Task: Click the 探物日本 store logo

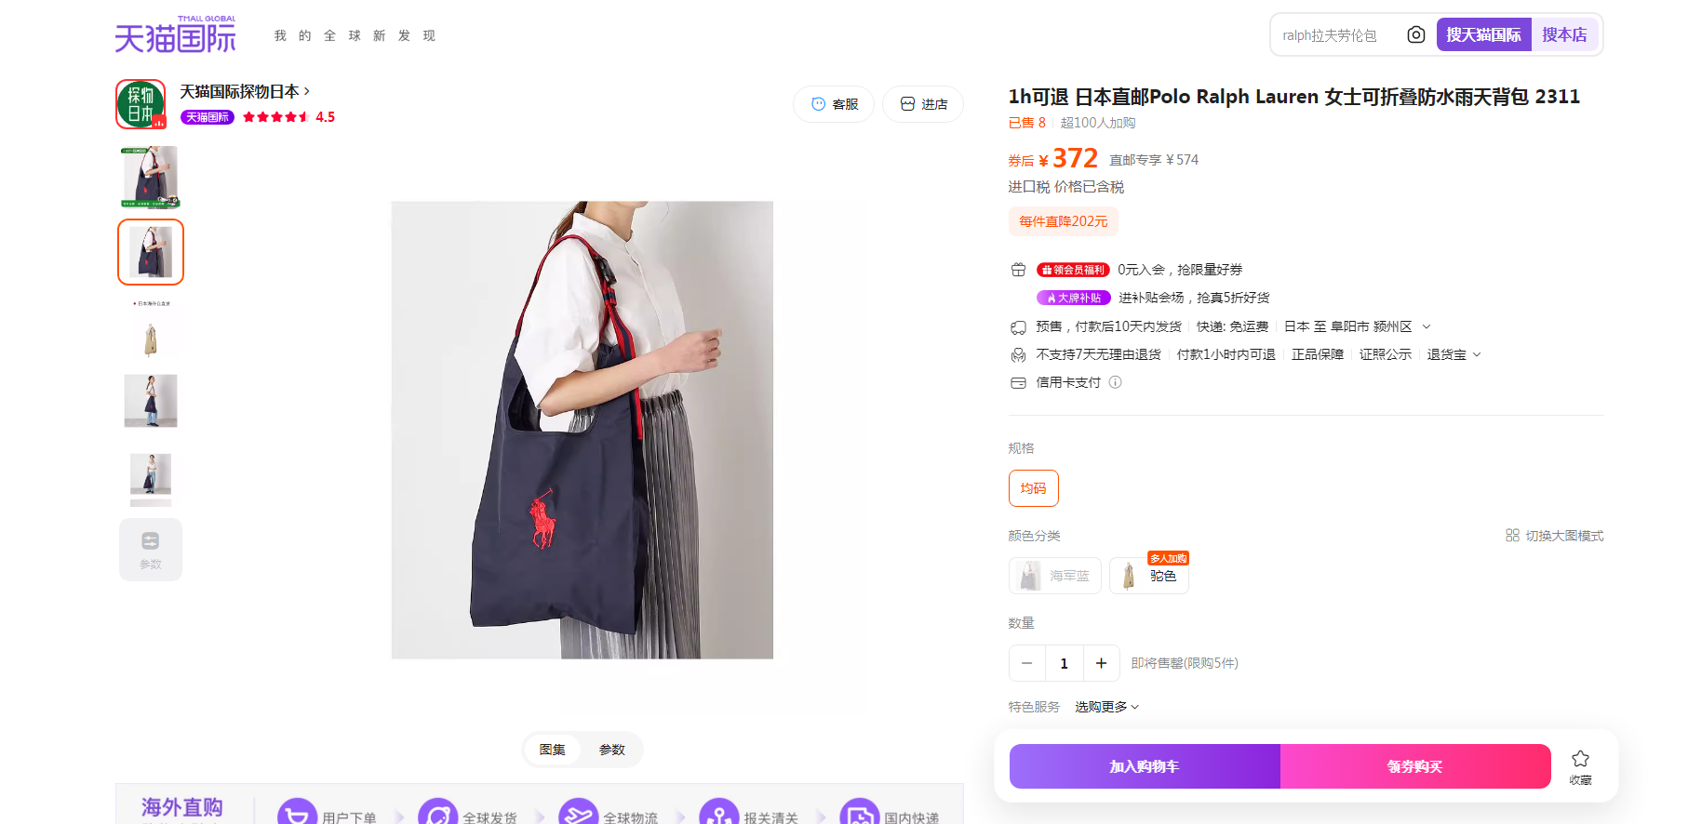Action: tap(141, 104)
